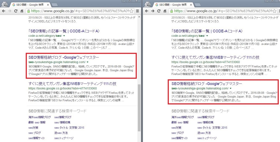This screenshot has height=142, width=280.
Task: Click seo情報ブログ keyword in left window
Action: pyautogui.click(x=63, y=117)
